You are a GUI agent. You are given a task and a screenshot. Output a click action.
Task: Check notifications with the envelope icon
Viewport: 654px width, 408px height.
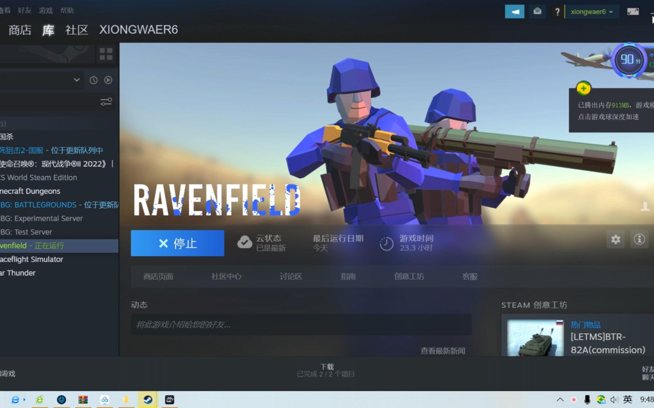tap(537, 11)
